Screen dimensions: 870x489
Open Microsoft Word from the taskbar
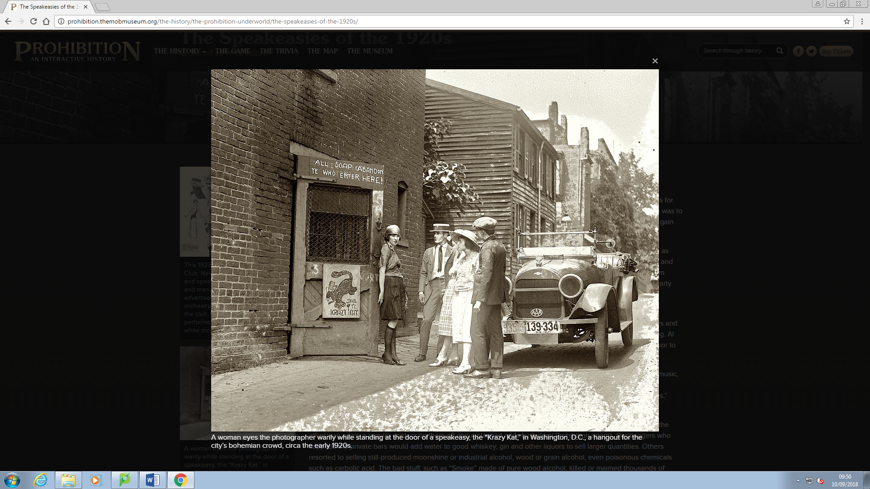153,480
